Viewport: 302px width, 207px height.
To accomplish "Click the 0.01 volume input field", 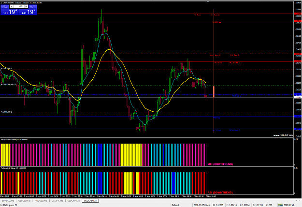I will click(19, 7).
